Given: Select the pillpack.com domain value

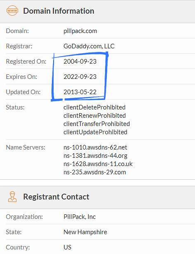Looking at the screenshot, I should (80, 31).
